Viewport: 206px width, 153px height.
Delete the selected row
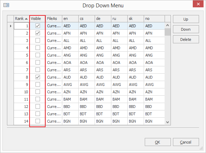(x=186, y=39)
